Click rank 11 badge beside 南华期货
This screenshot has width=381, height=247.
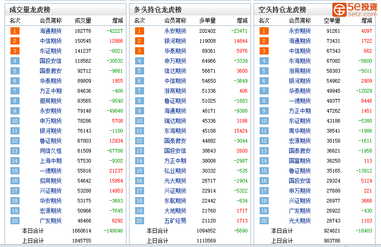tap(264, 131)
